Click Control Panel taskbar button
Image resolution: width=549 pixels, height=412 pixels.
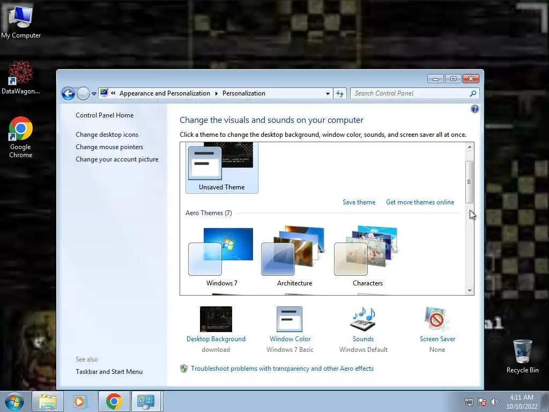[x=146, y=401]
